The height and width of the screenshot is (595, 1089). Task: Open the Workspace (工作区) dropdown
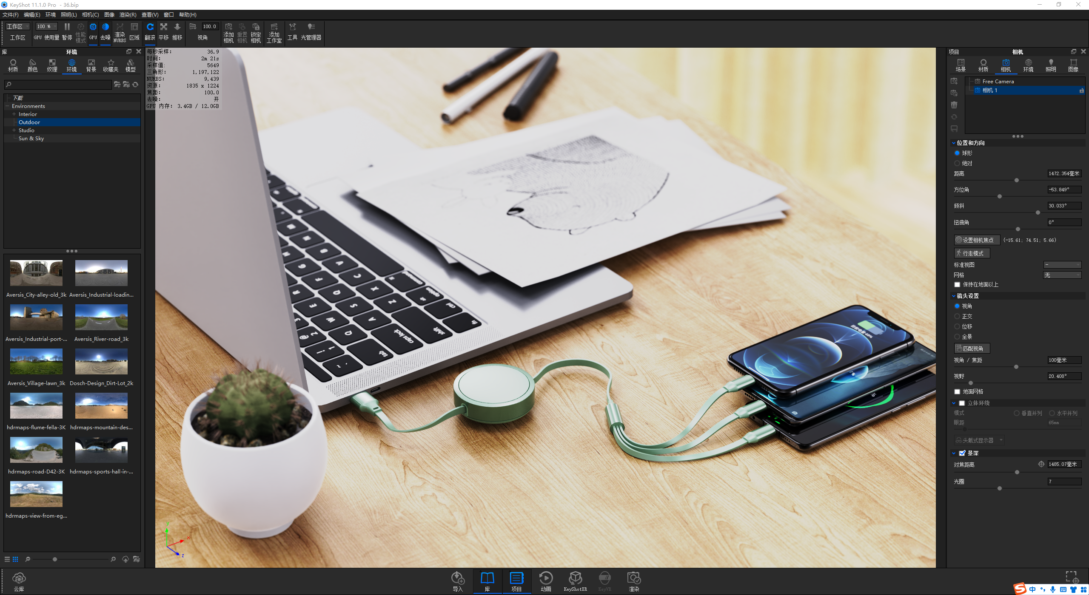[x=18, y=26]
